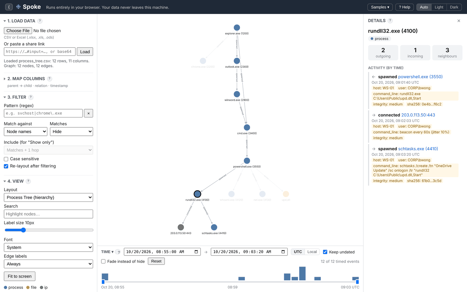Open help tooltip next to Map Columns

pyautogui.click(x=50, y=79)
